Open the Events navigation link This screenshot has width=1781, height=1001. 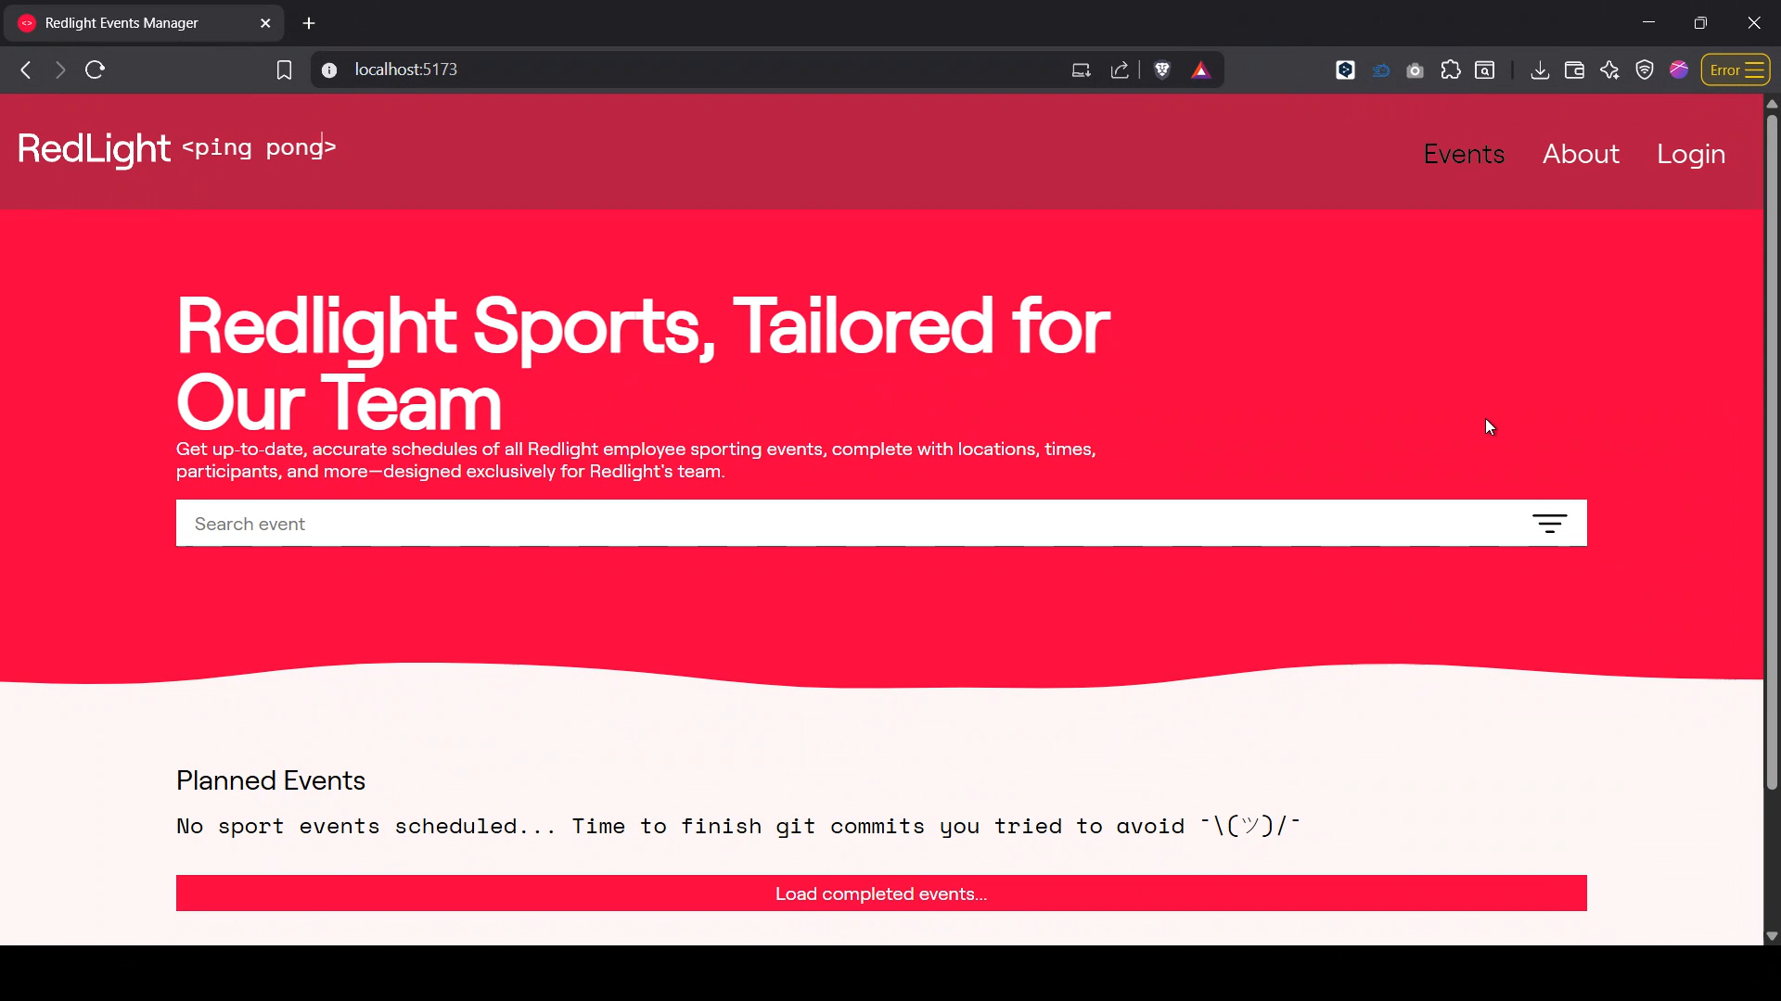pos(1464,154)
